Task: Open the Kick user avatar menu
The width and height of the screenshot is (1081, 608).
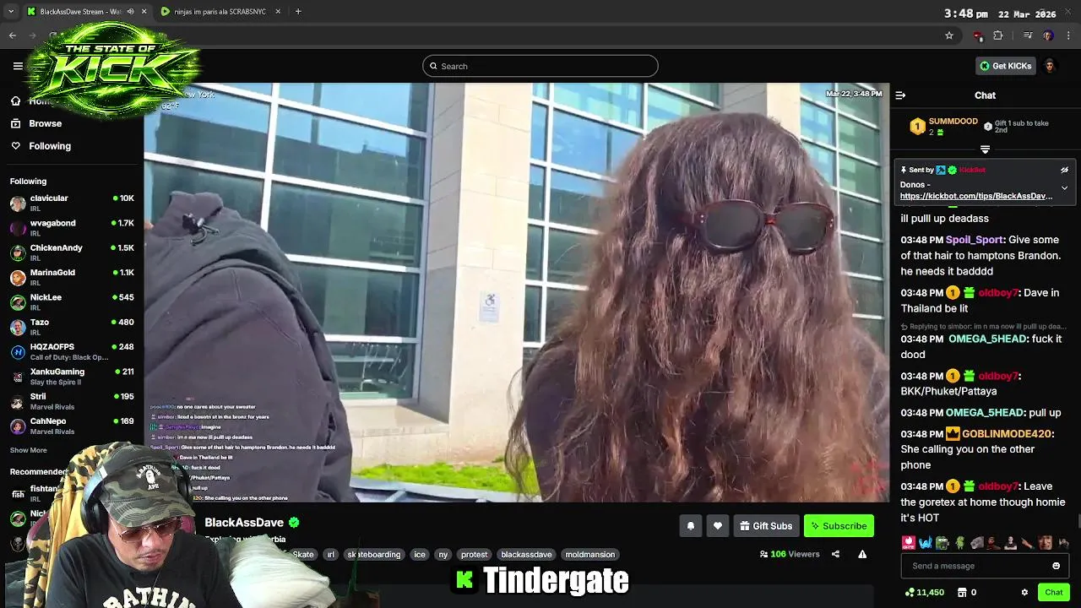Action: [1050, 66]
